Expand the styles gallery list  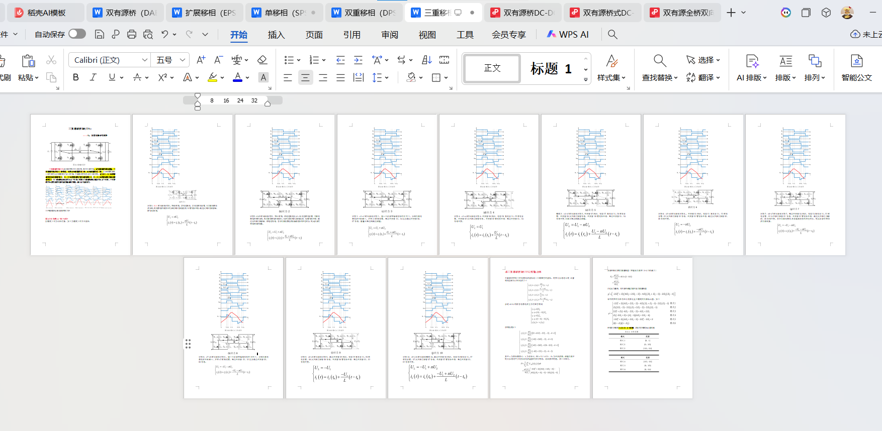(x=586, y=79)
